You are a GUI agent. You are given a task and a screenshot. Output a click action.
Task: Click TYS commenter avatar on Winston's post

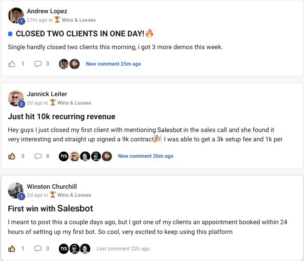pyautogui.click(x=64, y=249)
